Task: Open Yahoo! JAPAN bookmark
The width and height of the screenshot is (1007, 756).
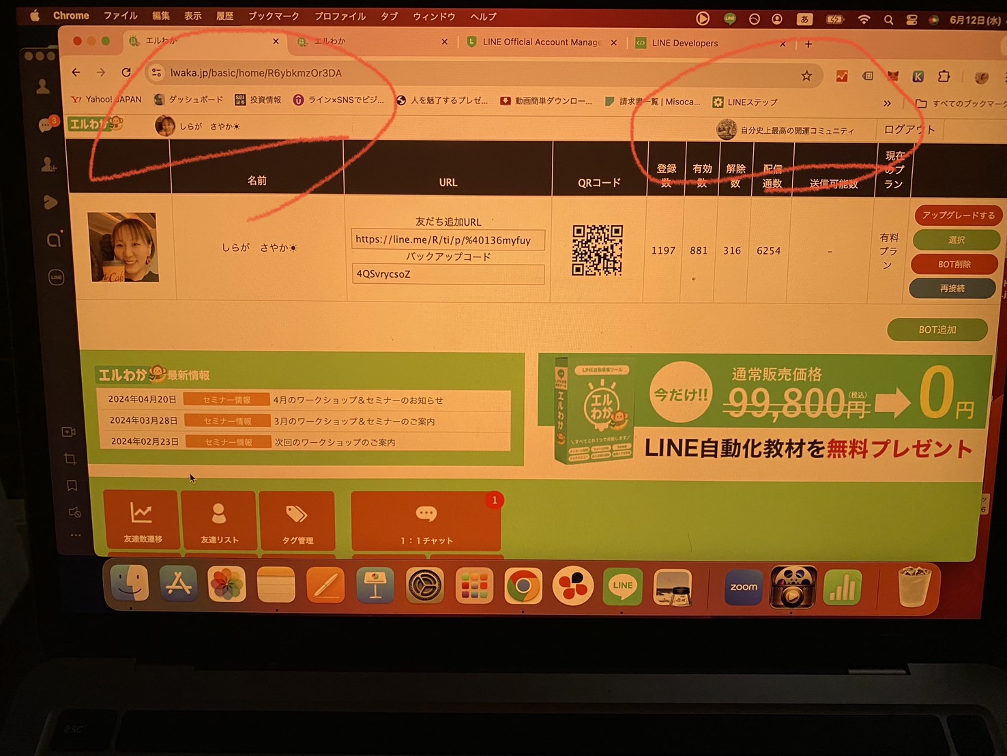Action: point(106,100)
